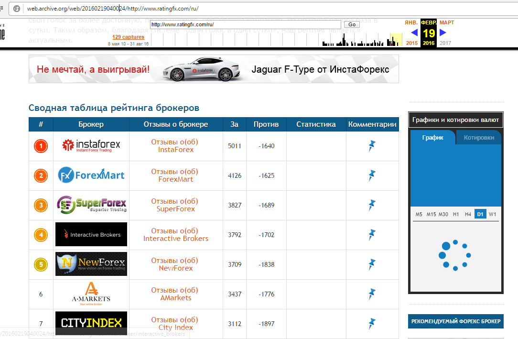Click the rank 5 yellow badge
This screenshot has width=518, height=339.
41,264
